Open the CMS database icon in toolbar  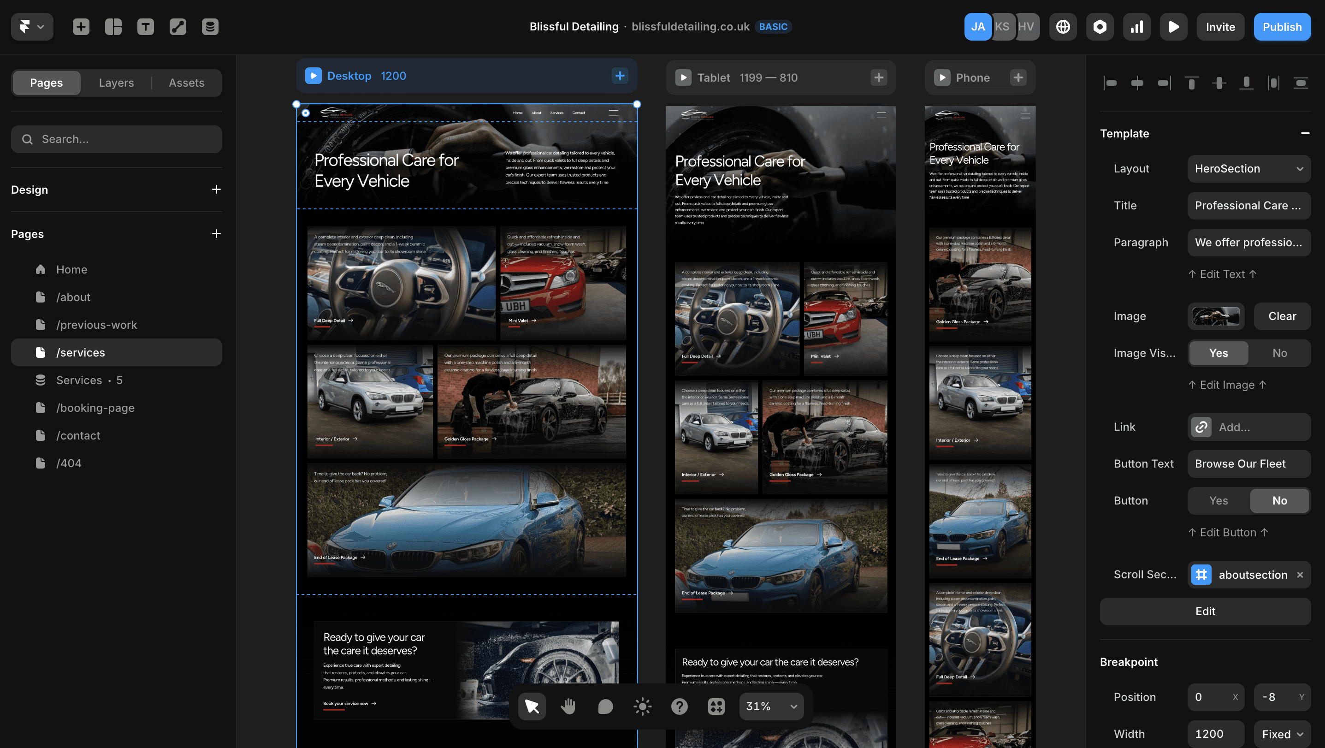point(210,27)
